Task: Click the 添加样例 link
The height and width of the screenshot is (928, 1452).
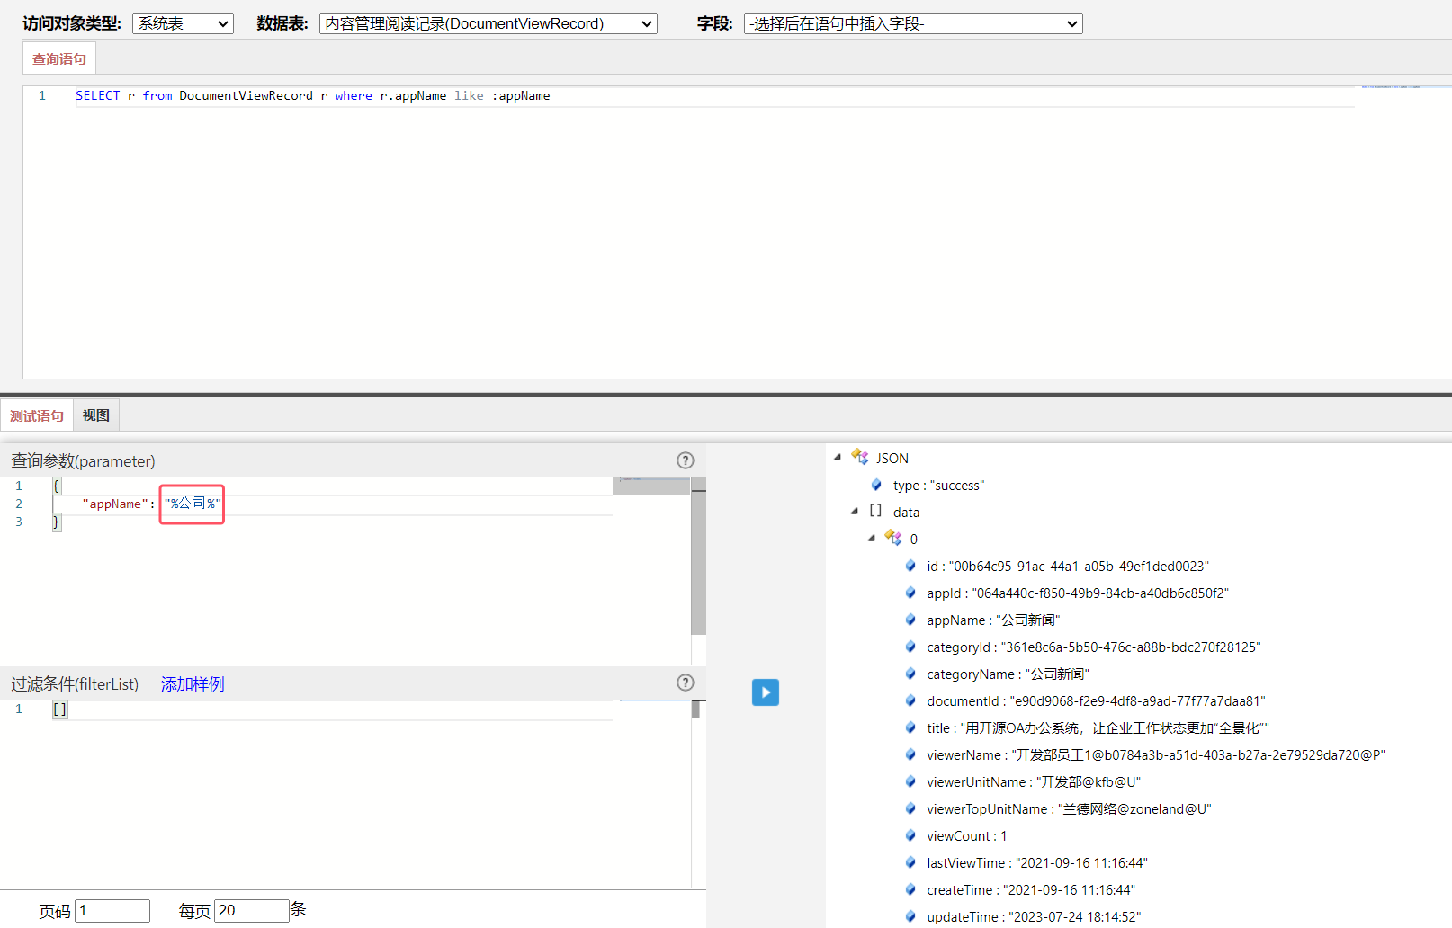Action: pyautogui.click(x=193, y=684)
